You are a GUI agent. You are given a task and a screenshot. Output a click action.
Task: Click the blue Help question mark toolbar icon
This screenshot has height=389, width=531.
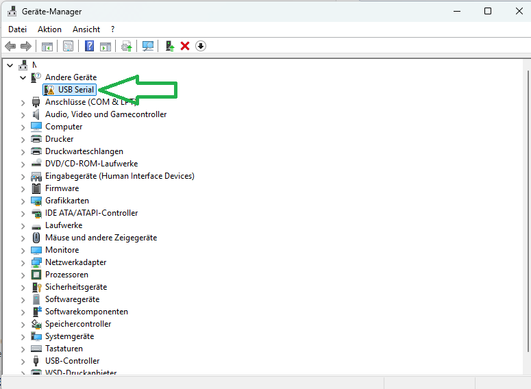(x=89, y=46)
